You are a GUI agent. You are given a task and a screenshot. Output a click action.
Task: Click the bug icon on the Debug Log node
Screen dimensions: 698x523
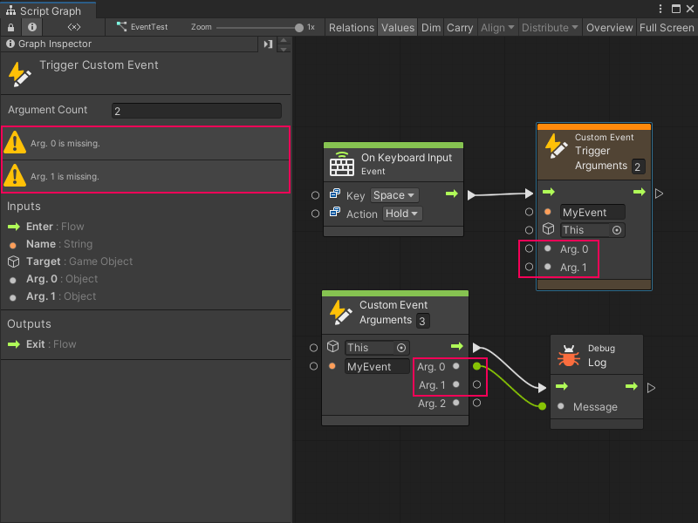pos(568,354)
